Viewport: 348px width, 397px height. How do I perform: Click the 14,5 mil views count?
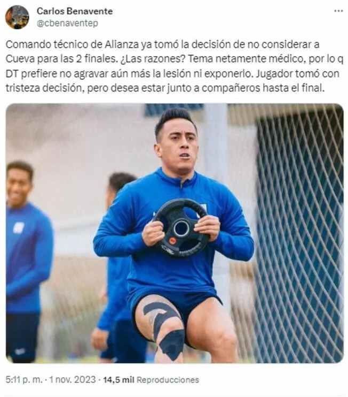[118, 379]
